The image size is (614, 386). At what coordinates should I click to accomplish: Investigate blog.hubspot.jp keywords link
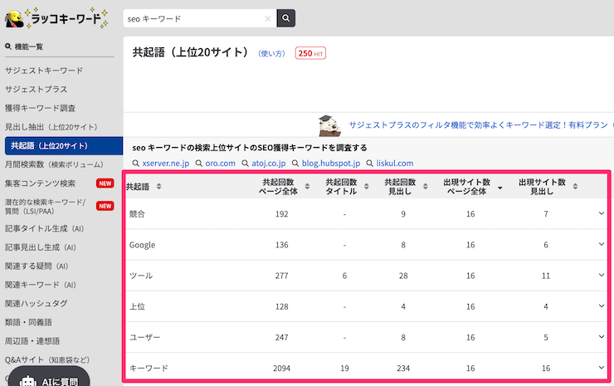point(331,163)
